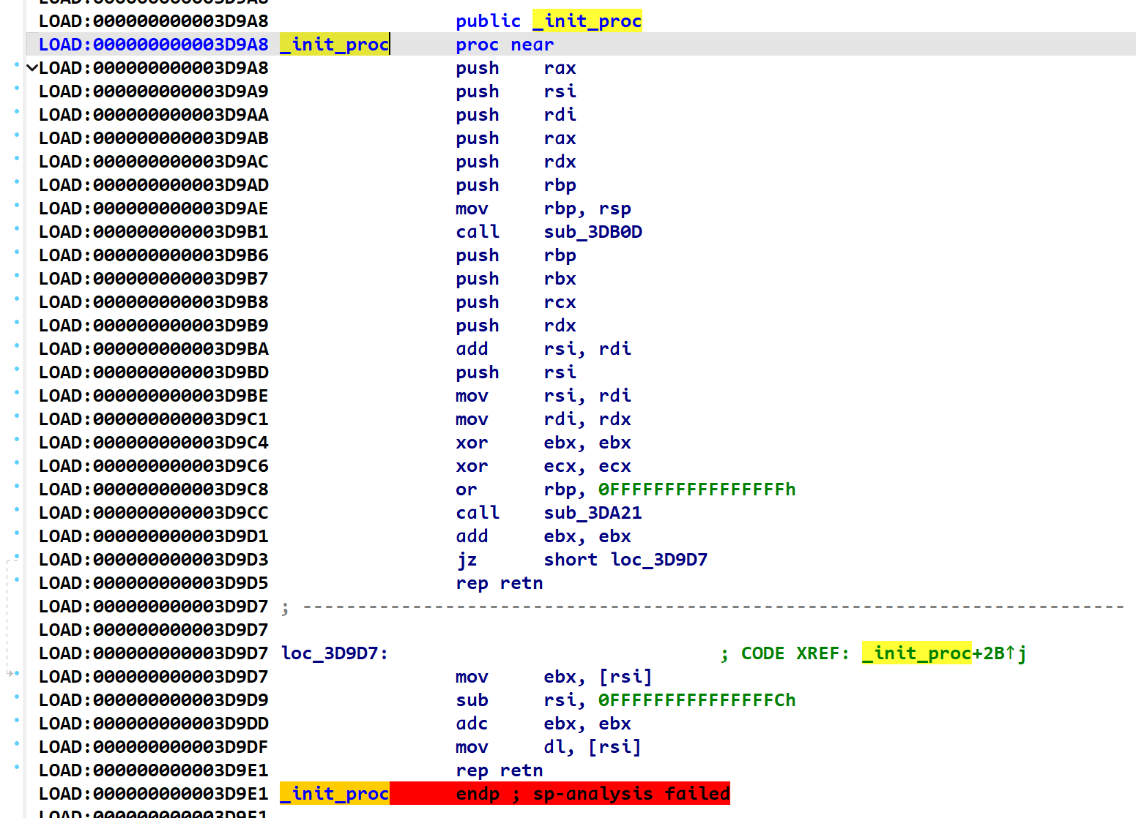Jump to loc_3D9D7 from jz instruction
The image size is (1136, 818).
[659, 560]
